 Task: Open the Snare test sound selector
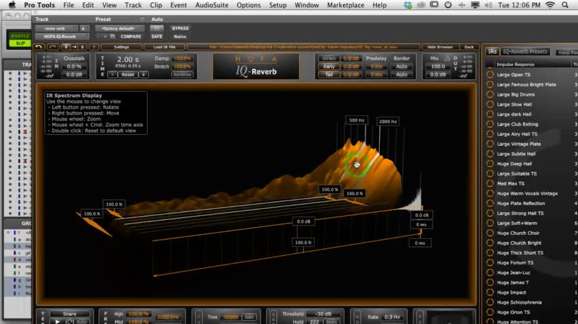pos(70,314)
